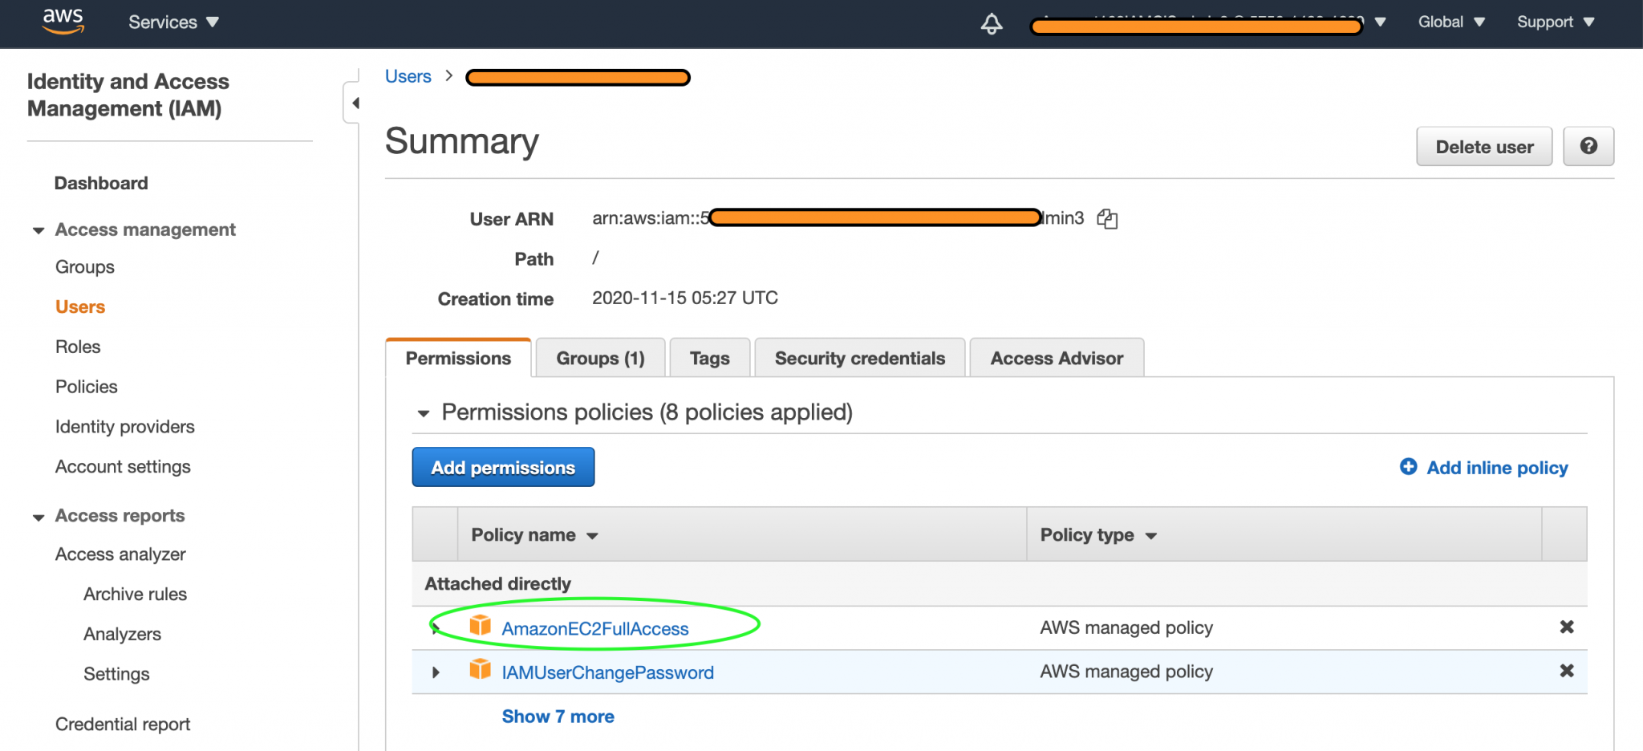Remove the IAMUserChangePassword policy with the X icon

[x=1567, y=672]
